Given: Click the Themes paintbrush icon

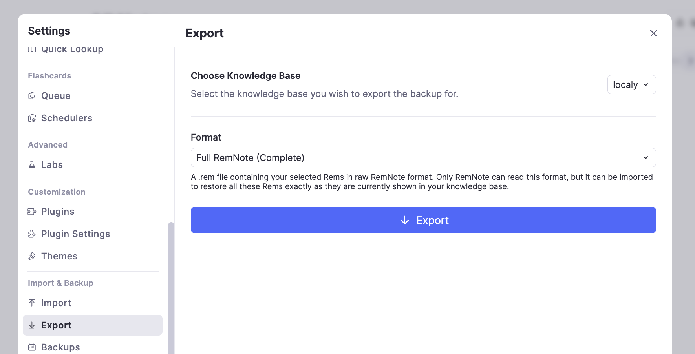Looking at the screenshot, I should pos(32,256).
